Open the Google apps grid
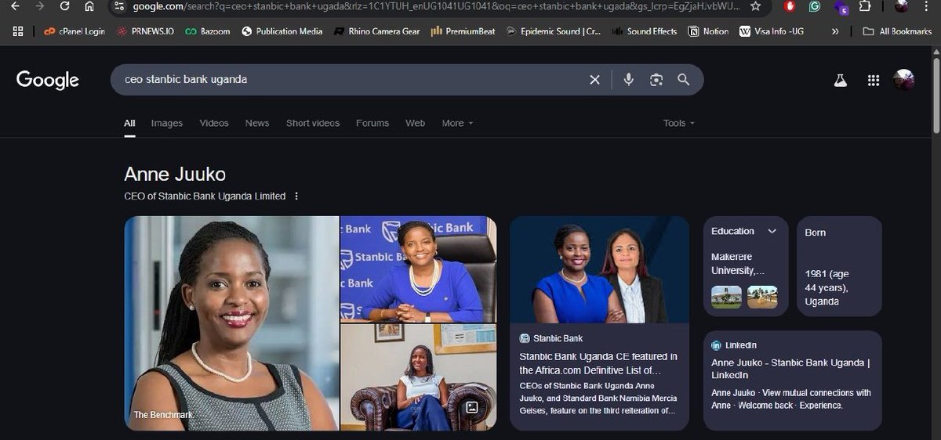The image size is (941, 440). (x=873, y=80)
